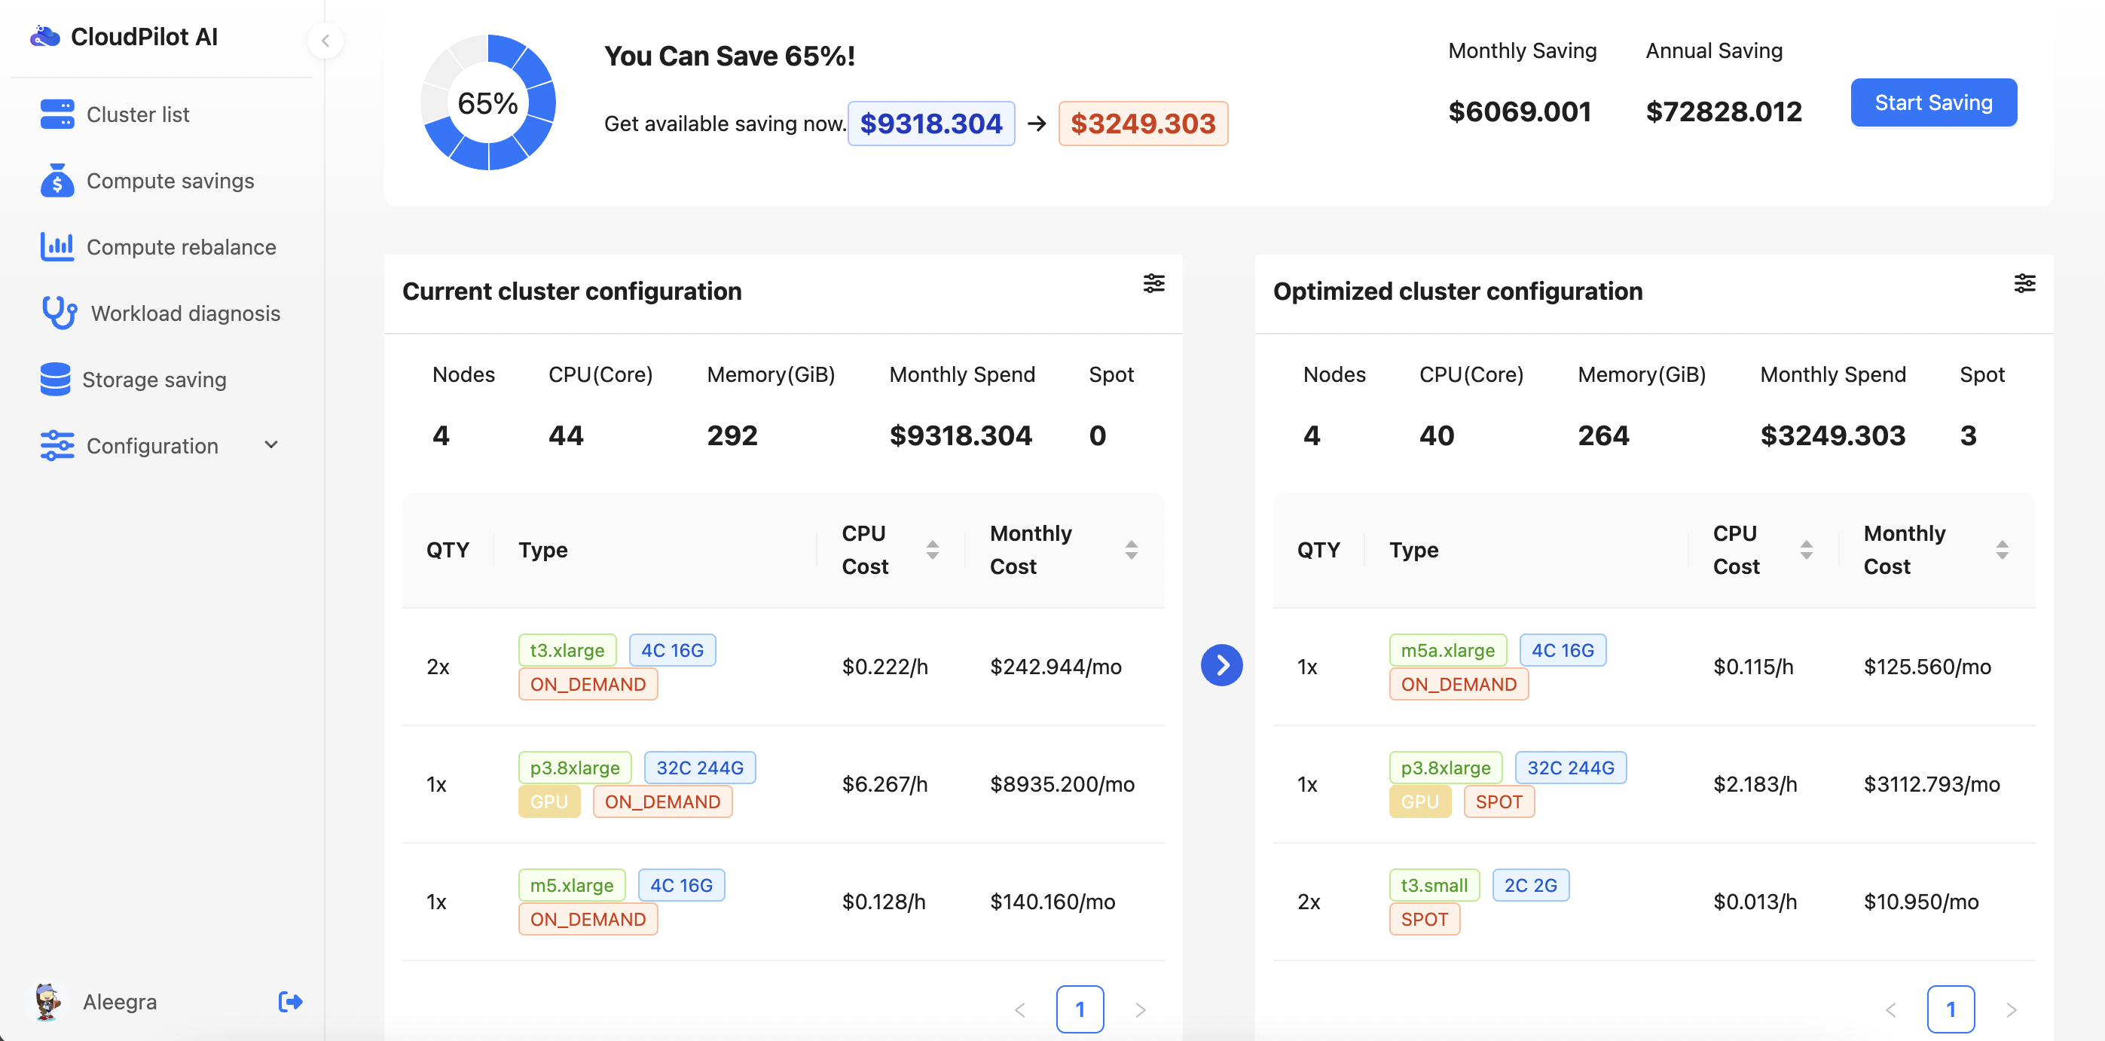This screenshot has height=1041, width=2105.
Task: Expand the Configuration menu chevron
Action: 271,445
